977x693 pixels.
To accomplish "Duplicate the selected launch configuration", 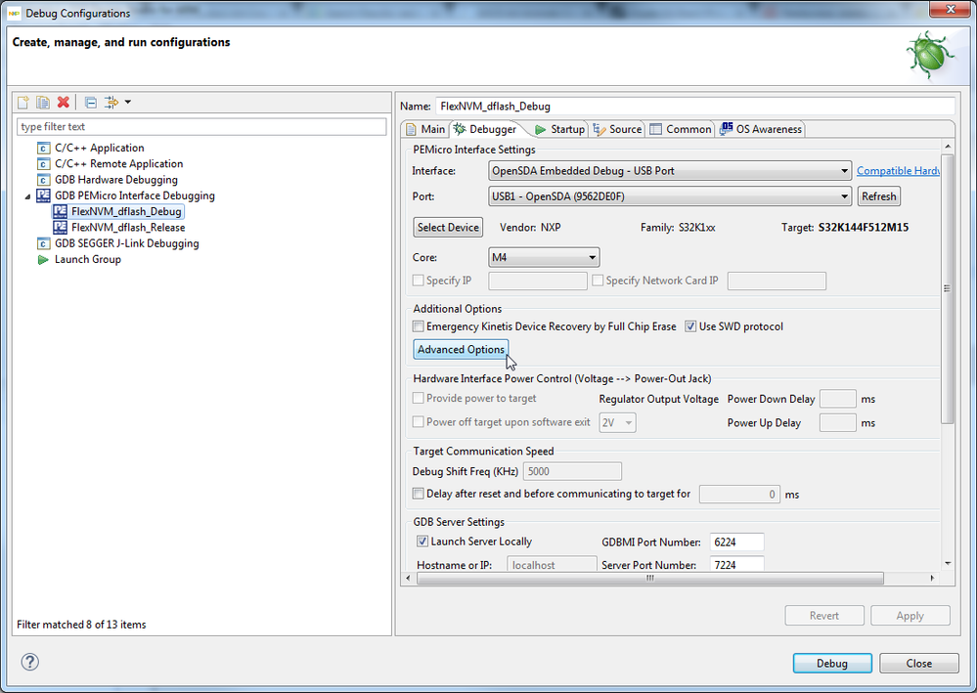I will pyautogui.click(x=43, y=102).
